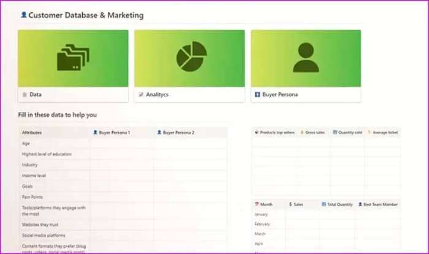Viewport: 429px width, 254px height.
Task: Click the Age cell under Buyer Persona 1
Action: tap(122, 143)
